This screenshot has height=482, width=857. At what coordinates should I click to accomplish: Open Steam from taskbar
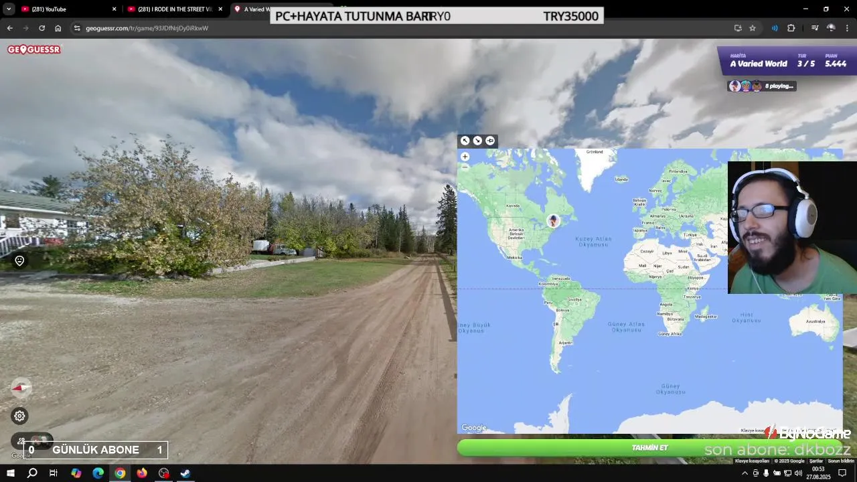click(185, 473)
